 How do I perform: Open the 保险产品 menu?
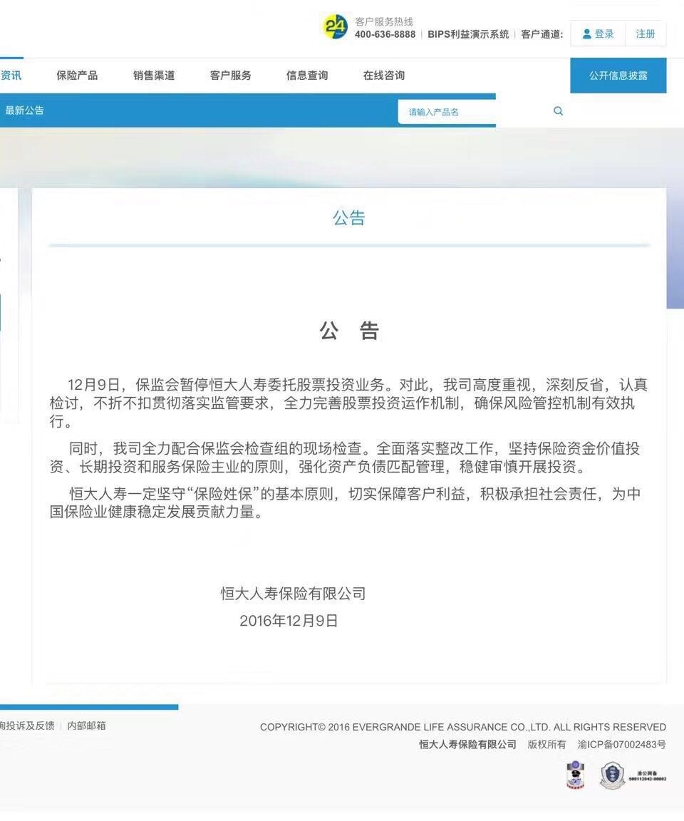[77, 76]
